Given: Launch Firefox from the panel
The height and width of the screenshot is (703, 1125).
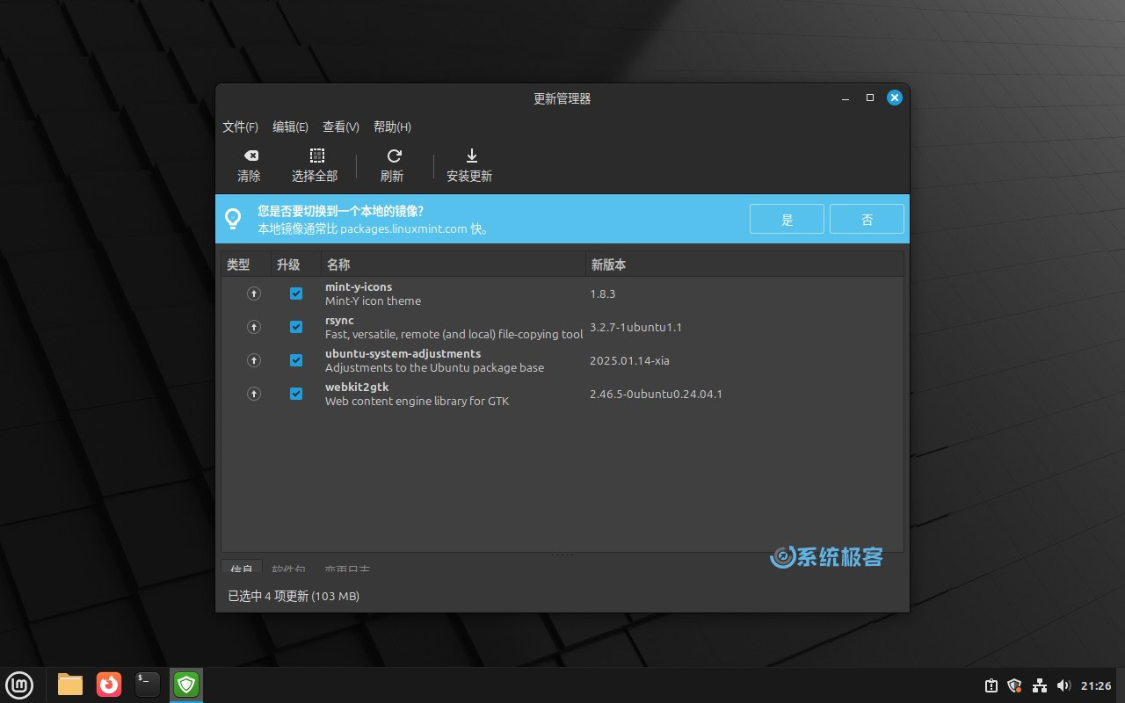Looking at the screenshot, I should click(109, 684).
